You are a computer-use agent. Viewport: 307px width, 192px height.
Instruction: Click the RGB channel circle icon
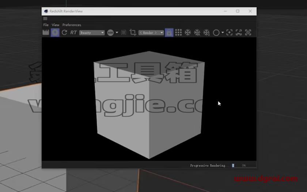coord(110,32)
